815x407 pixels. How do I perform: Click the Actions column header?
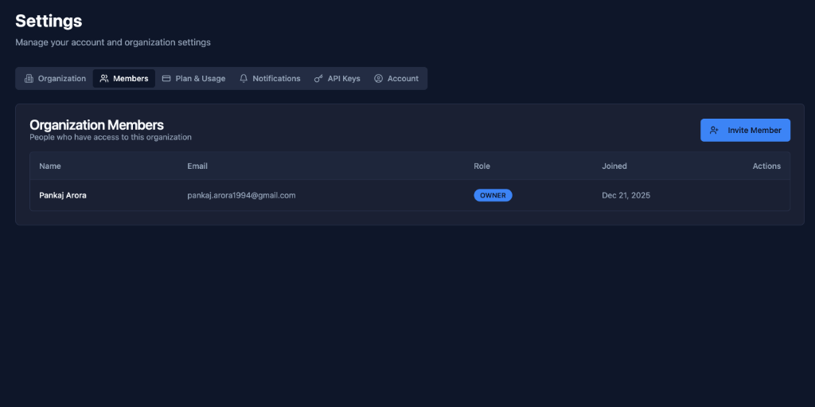point(766,166)
